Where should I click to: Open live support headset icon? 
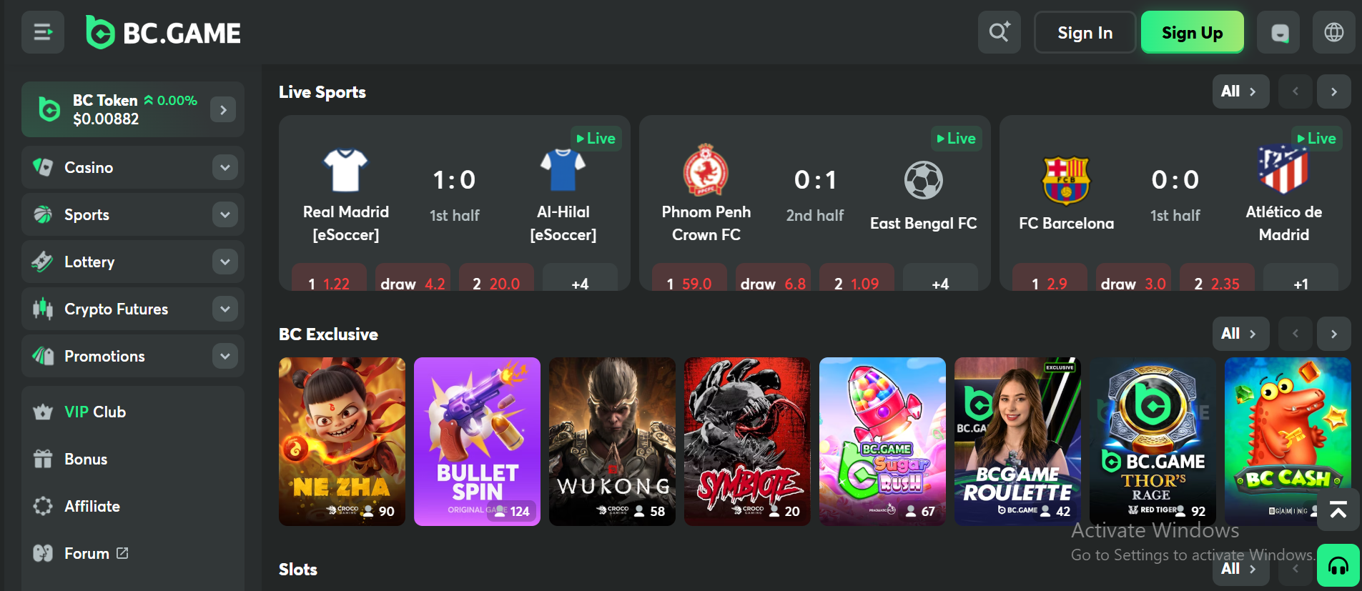click(x=1338, y=565)
